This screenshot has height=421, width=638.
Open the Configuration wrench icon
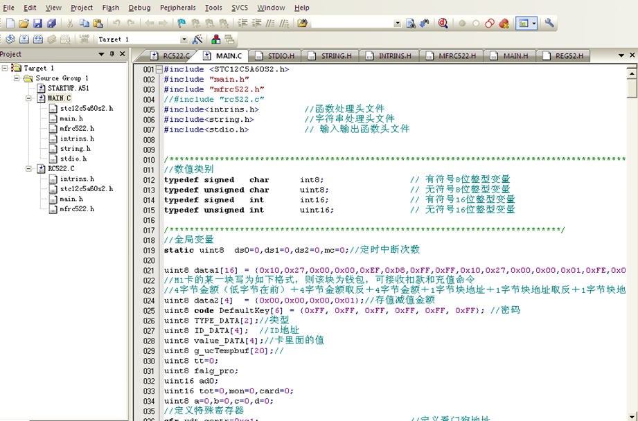(x=549, y=24)
